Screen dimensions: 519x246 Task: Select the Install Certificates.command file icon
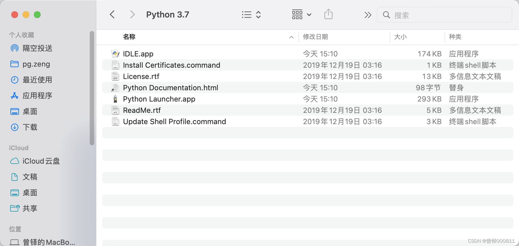(115, 65)
